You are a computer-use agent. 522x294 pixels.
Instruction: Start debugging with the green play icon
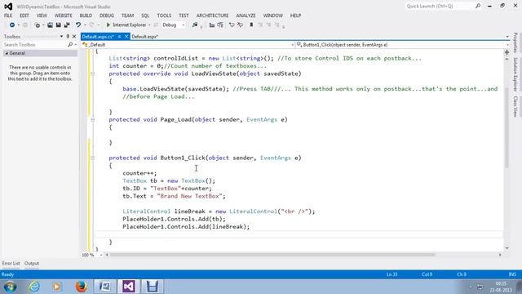(x=108, y=25)
